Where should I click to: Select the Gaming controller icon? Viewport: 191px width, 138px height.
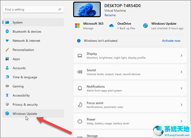click(7, 86)
